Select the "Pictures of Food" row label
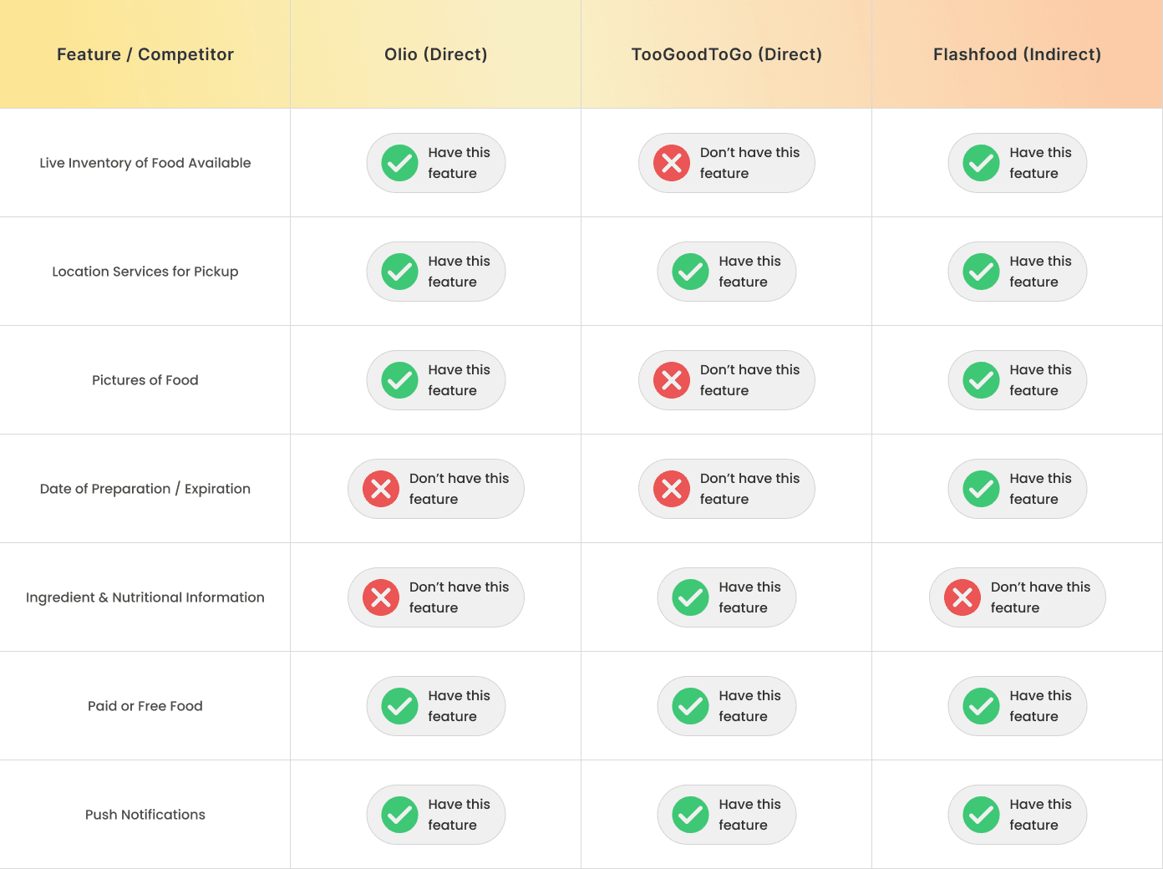The width and height of the screenshot is (1163, 869). (145, 380)
